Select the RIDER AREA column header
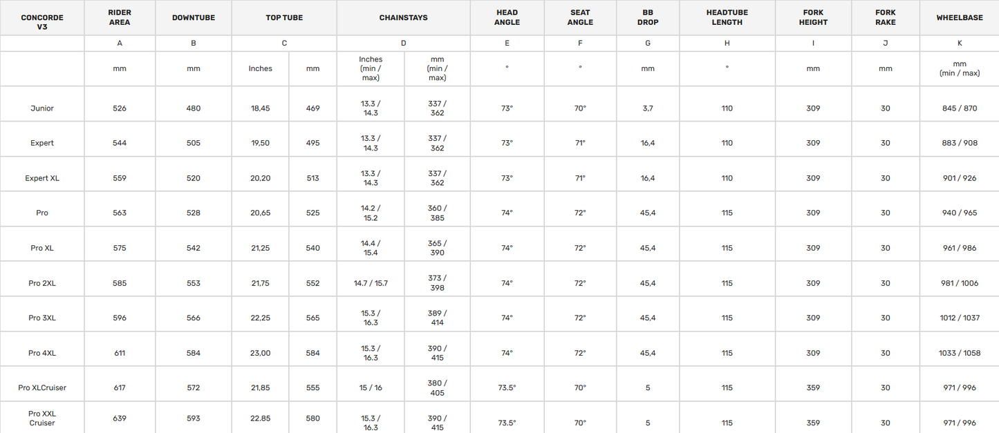999x433 pixels. pos(120,18)
